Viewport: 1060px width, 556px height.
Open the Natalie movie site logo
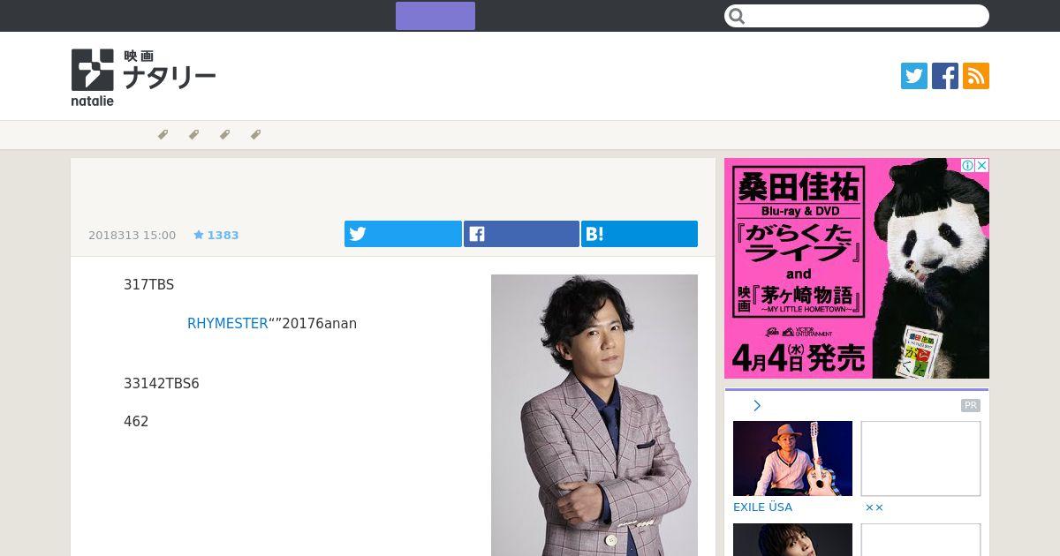143,77
